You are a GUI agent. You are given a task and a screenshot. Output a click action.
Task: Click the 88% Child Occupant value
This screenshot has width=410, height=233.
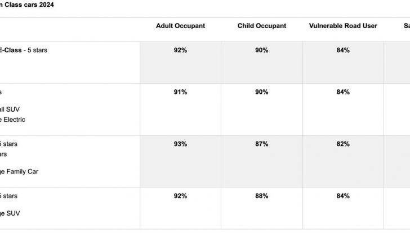click(x=261, y=196)
